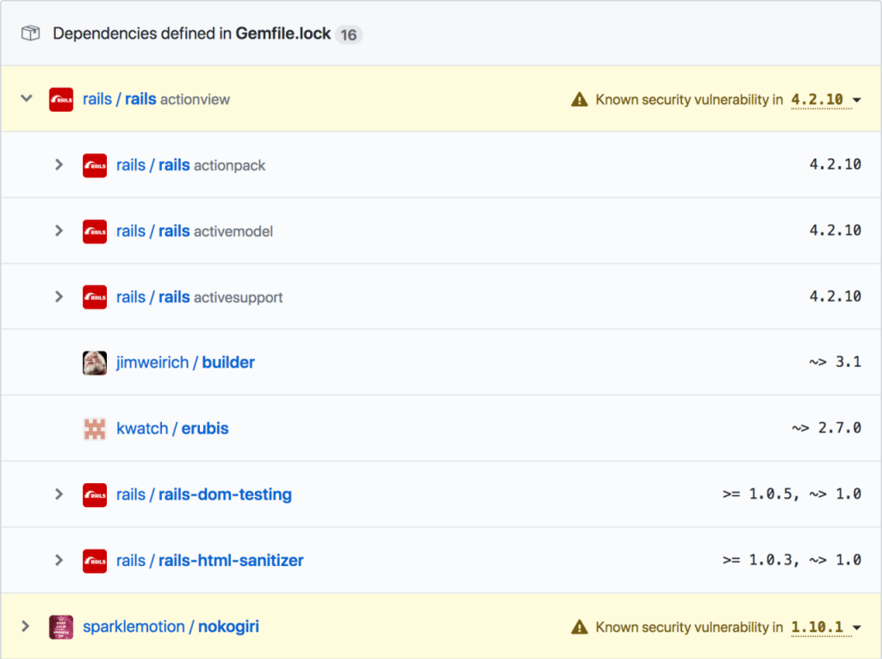Viewport: 882px width, 659px height.
Task: Click the Gemfile.lock heading text
Action: pos(283,34)
